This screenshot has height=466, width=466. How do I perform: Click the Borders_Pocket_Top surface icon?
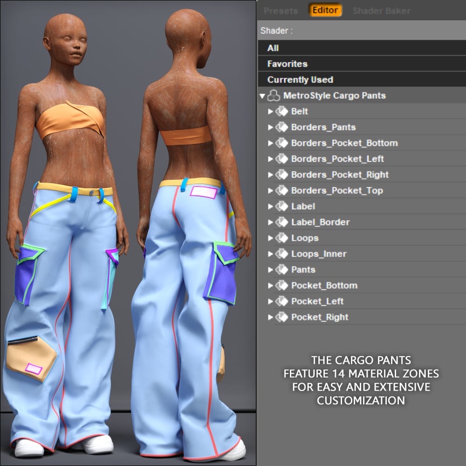tap(282, 191)
